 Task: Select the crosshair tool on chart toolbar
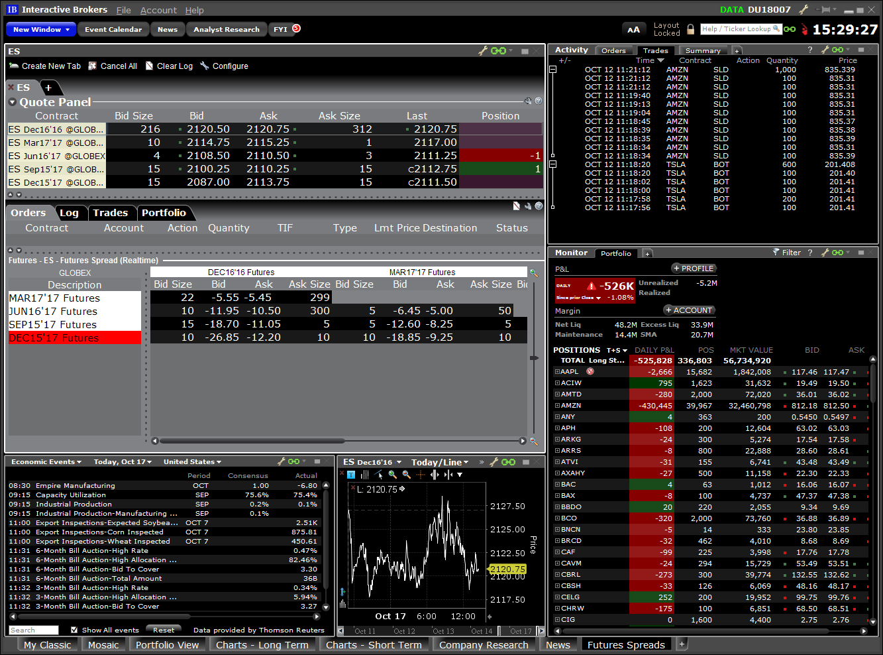(x=421, y=474)
